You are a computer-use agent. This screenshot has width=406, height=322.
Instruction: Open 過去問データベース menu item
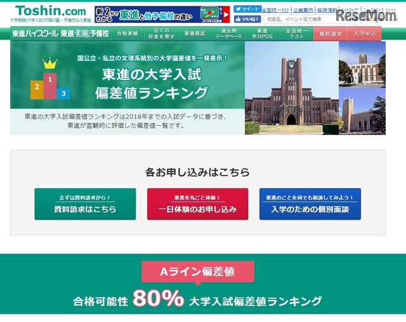pos(228,34)
